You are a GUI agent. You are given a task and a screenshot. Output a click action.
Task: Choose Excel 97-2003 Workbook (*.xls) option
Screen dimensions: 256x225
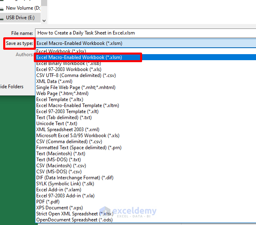(x=146, y=69)
